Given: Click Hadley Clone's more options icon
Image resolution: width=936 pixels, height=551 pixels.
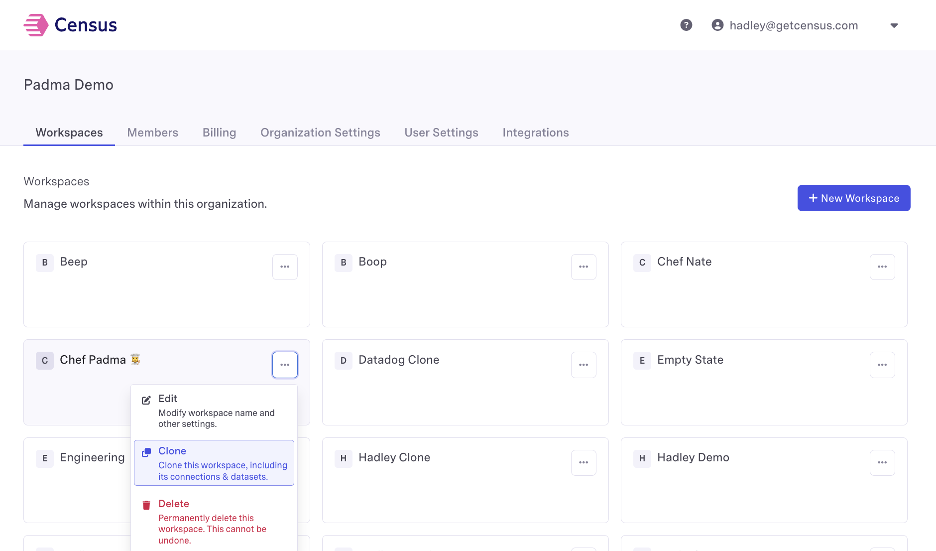Looking at the screenshot, I should [584, 462].
